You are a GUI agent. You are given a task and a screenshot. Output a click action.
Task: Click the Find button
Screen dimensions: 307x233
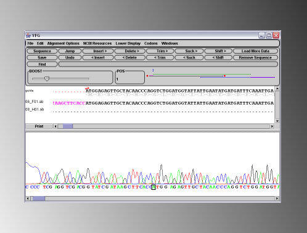tap(42, 64)
